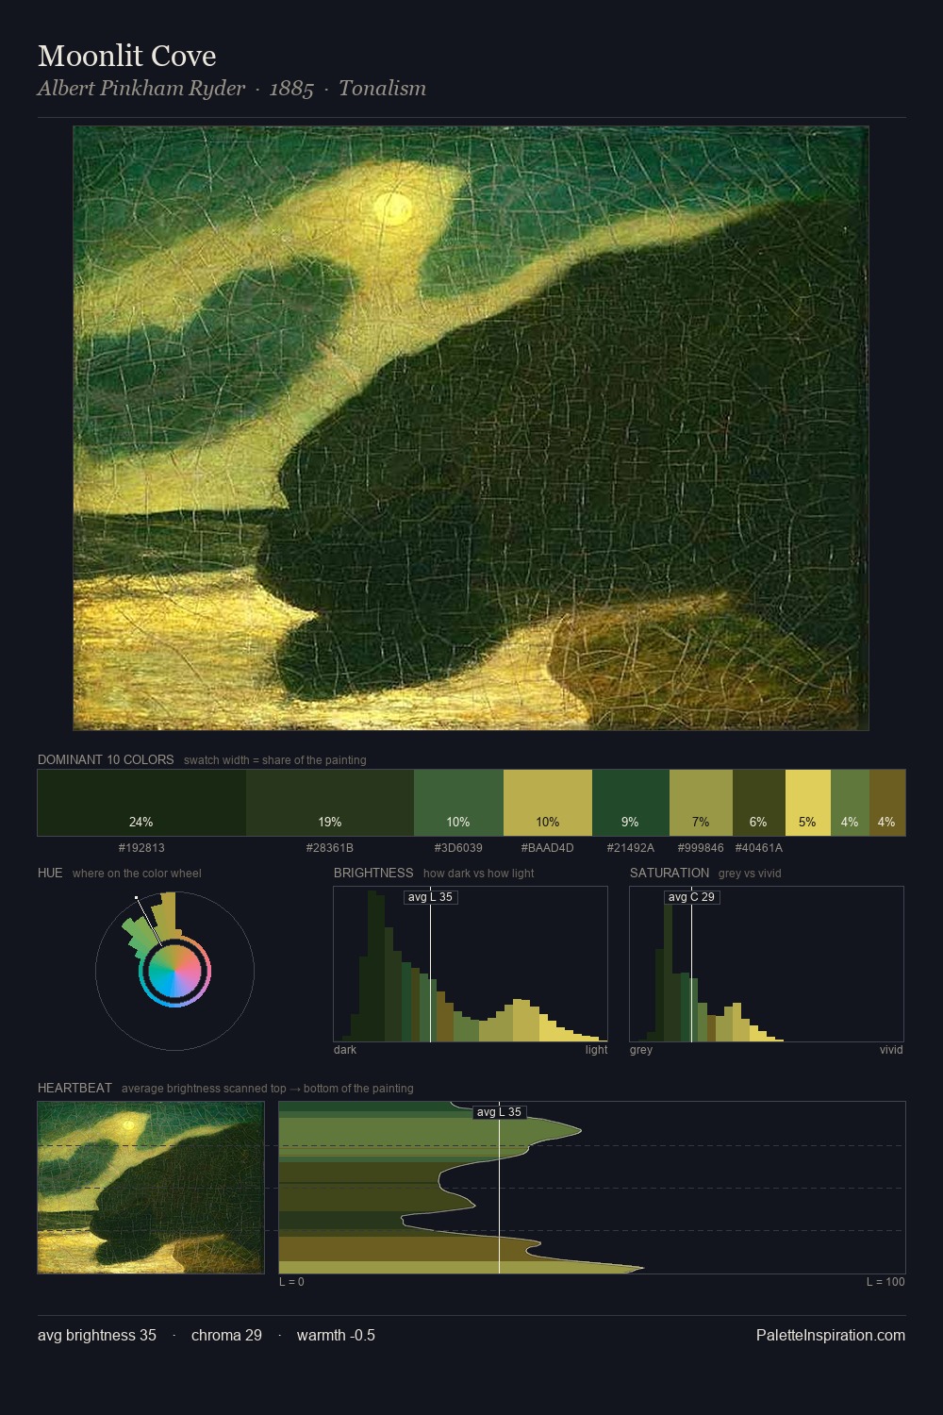
Task: Pick the 4% green swatch
Action: pos(850,803)
